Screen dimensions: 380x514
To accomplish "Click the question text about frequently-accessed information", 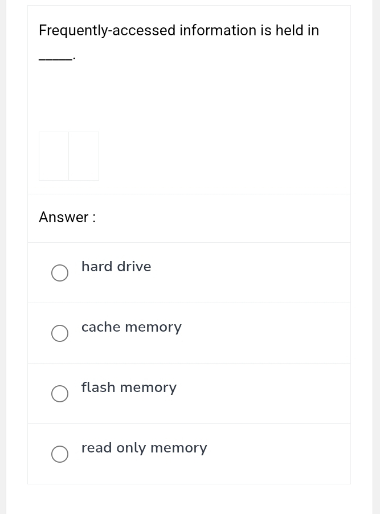I will [178, 30].
